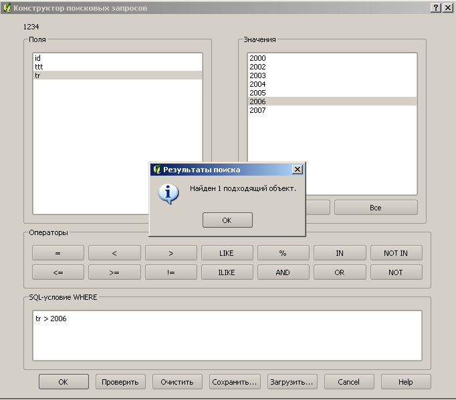Select the ttt field
Screen dimensions: 456x400
[118, 67]
